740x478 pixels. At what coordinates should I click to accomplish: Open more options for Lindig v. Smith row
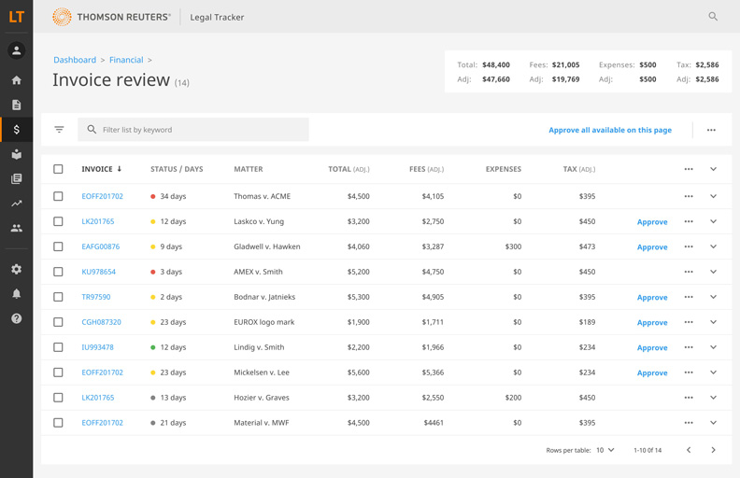(x=689, y=347)
